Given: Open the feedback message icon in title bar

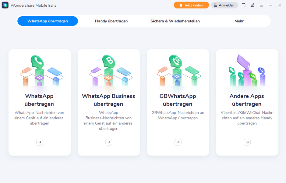Looking at the screenshot, I should tap(243, 5).
